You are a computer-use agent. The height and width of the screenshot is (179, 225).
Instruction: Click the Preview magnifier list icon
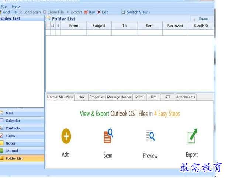coord(150,136)
